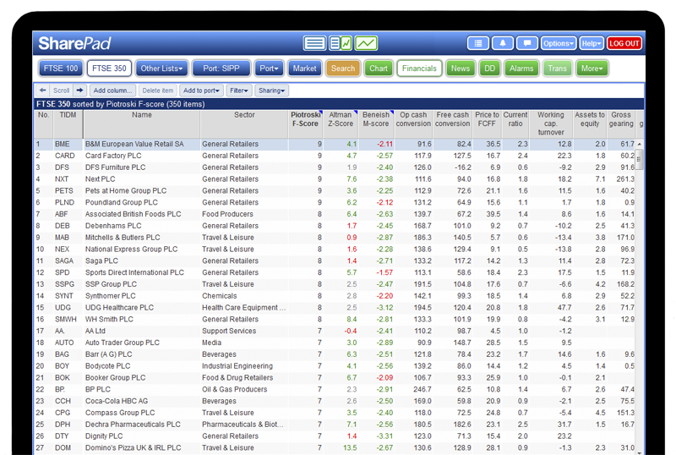Open the orange Search button

343,69
